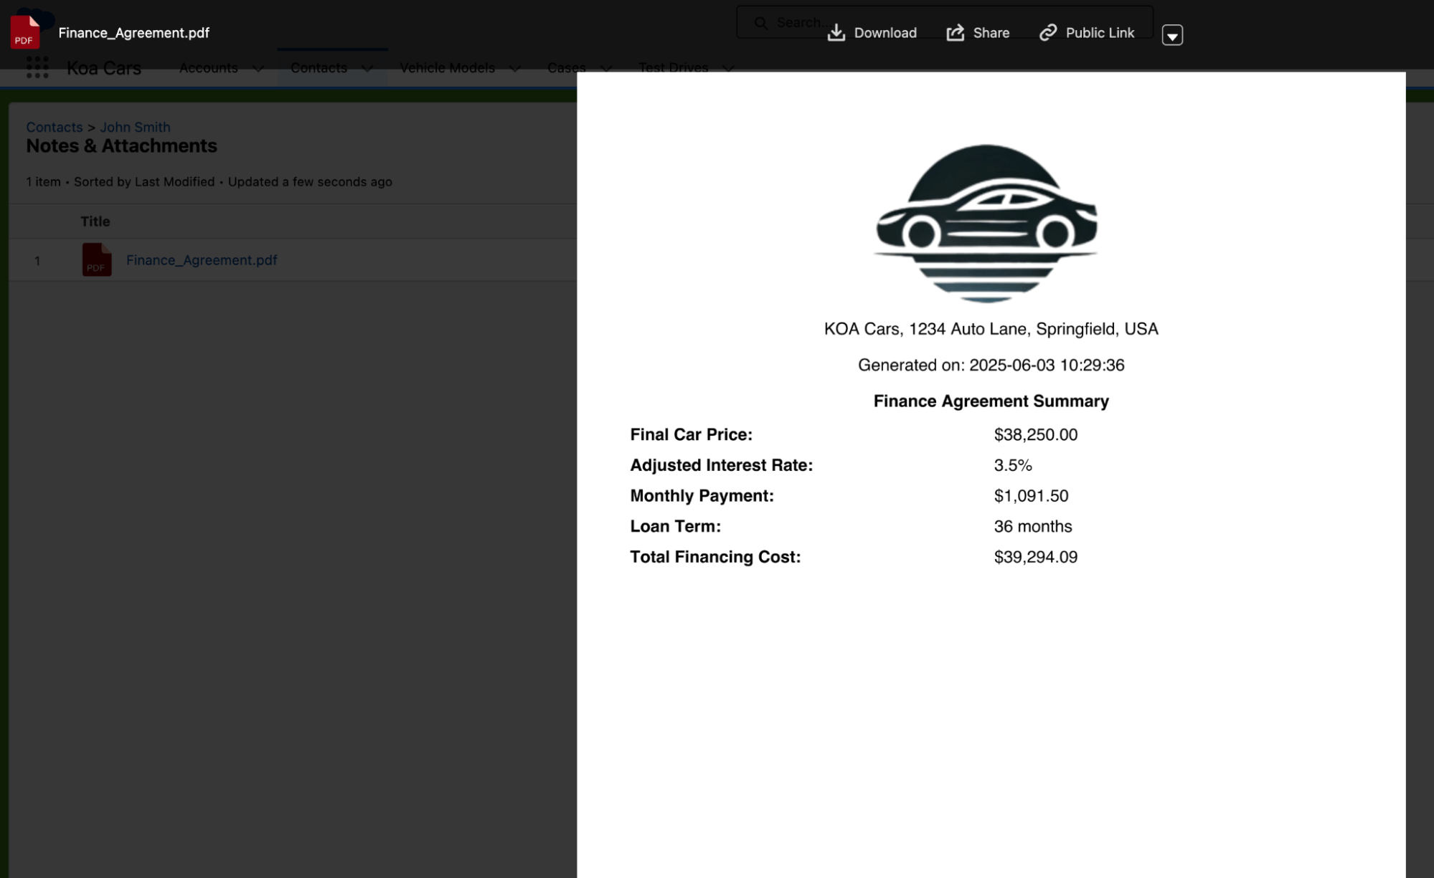Navigate back via the Contacts breadcrumb

coord(54,127)
